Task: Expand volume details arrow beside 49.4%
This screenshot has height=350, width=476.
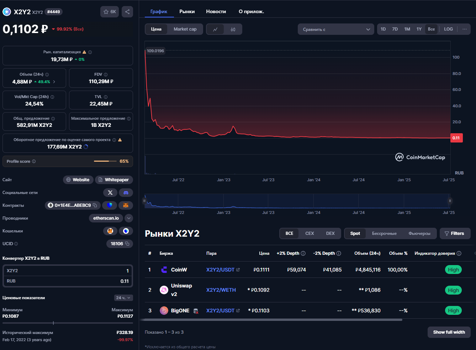Action: (x=54, y=82)
